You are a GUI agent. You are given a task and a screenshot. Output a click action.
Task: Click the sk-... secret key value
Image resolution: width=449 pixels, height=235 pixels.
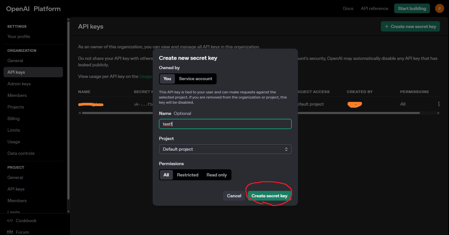tap(143, 104)
